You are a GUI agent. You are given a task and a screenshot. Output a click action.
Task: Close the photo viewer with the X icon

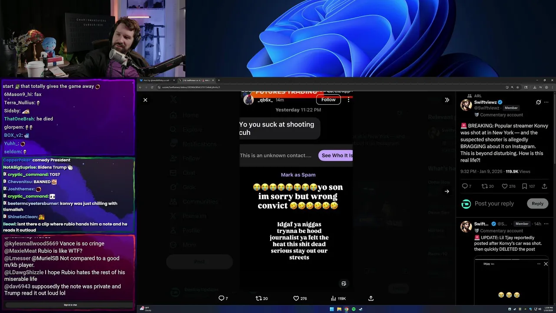pos(145,100)
